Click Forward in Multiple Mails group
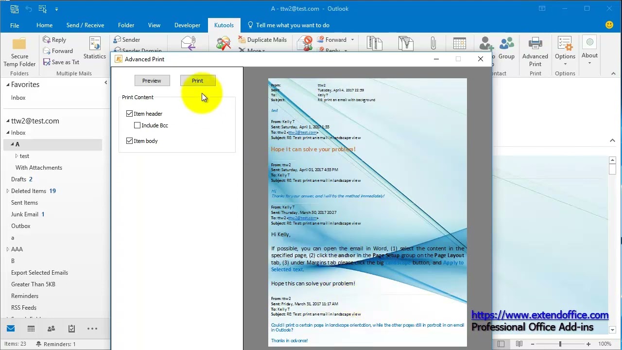This screenshot has height=350, width=622. pyautogui.click(x=57, y=51)
